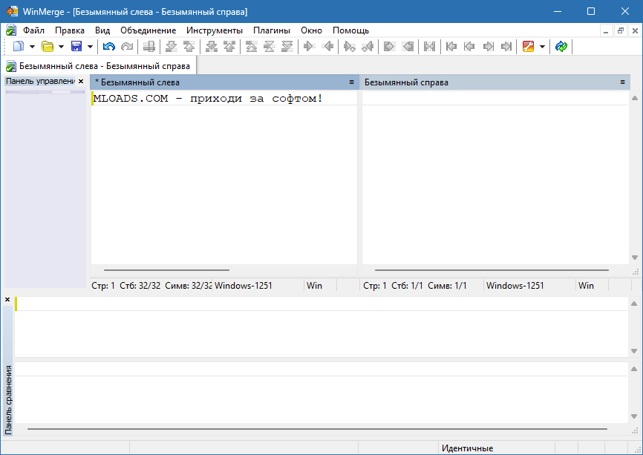Open the Вид menu

point(102,30)
